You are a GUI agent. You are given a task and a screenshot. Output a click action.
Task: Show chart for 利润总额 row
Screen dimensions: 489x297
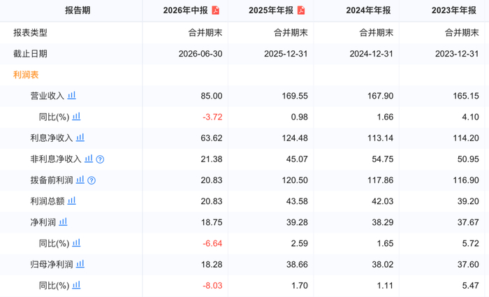pos(72,201)
